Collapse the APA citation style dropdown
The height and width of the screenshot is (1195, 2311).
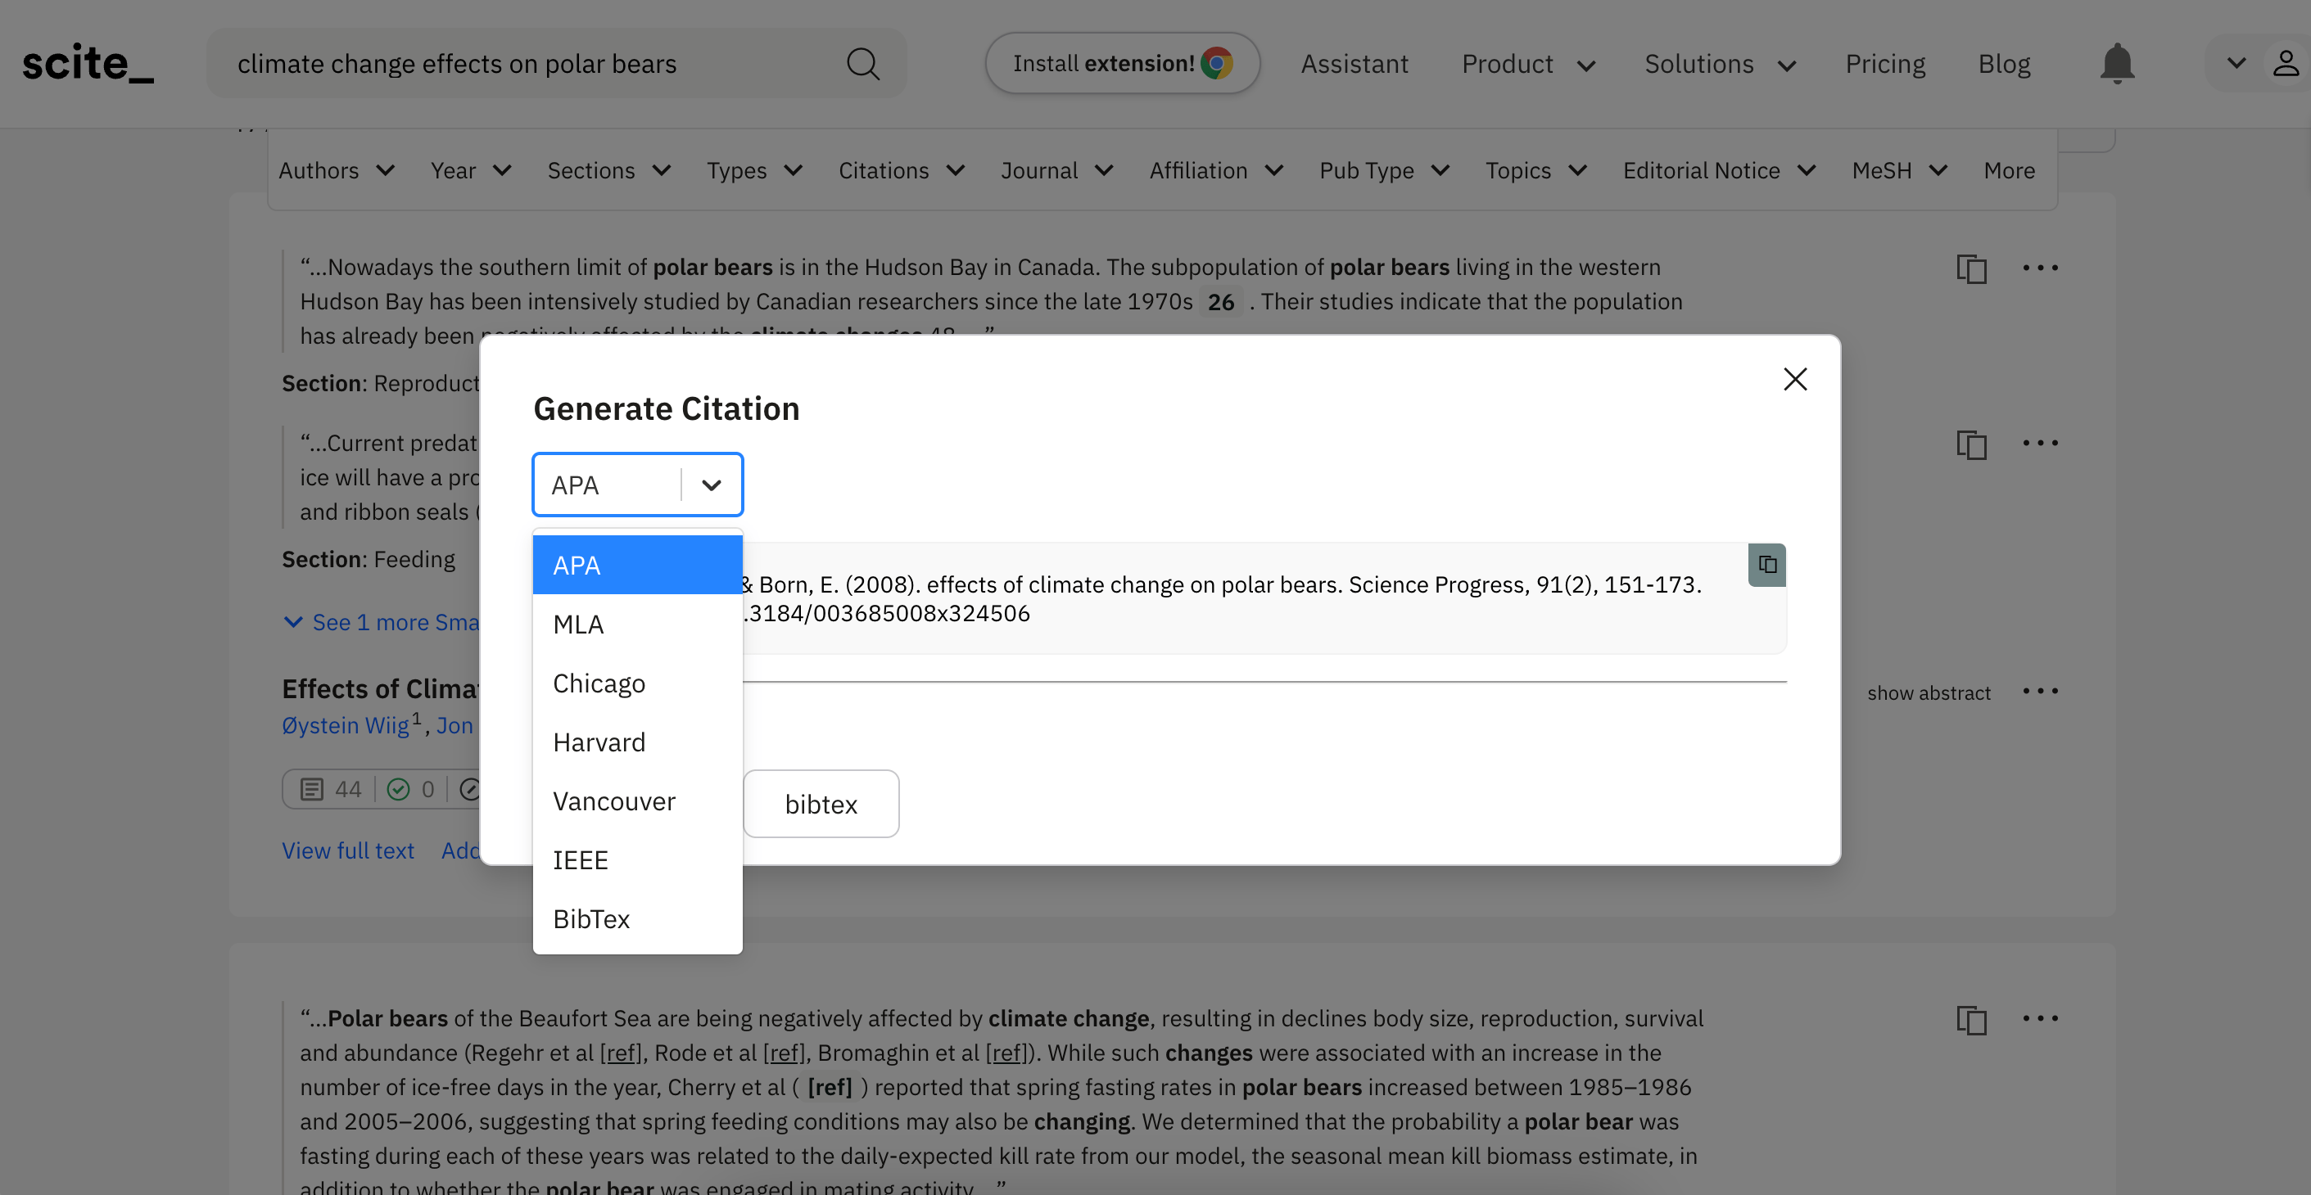712,485
